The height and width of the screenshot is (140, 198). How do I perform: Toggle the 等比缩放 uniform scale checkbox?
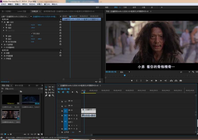tap(32, 33)
